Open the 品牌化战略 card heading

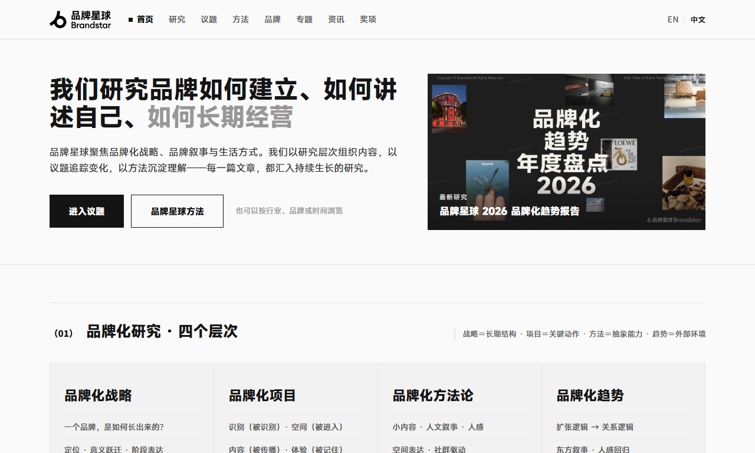[98, 395]
